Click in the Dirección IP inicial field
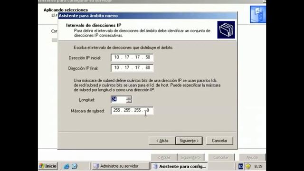304x171 pixels. tap(132, 57)
